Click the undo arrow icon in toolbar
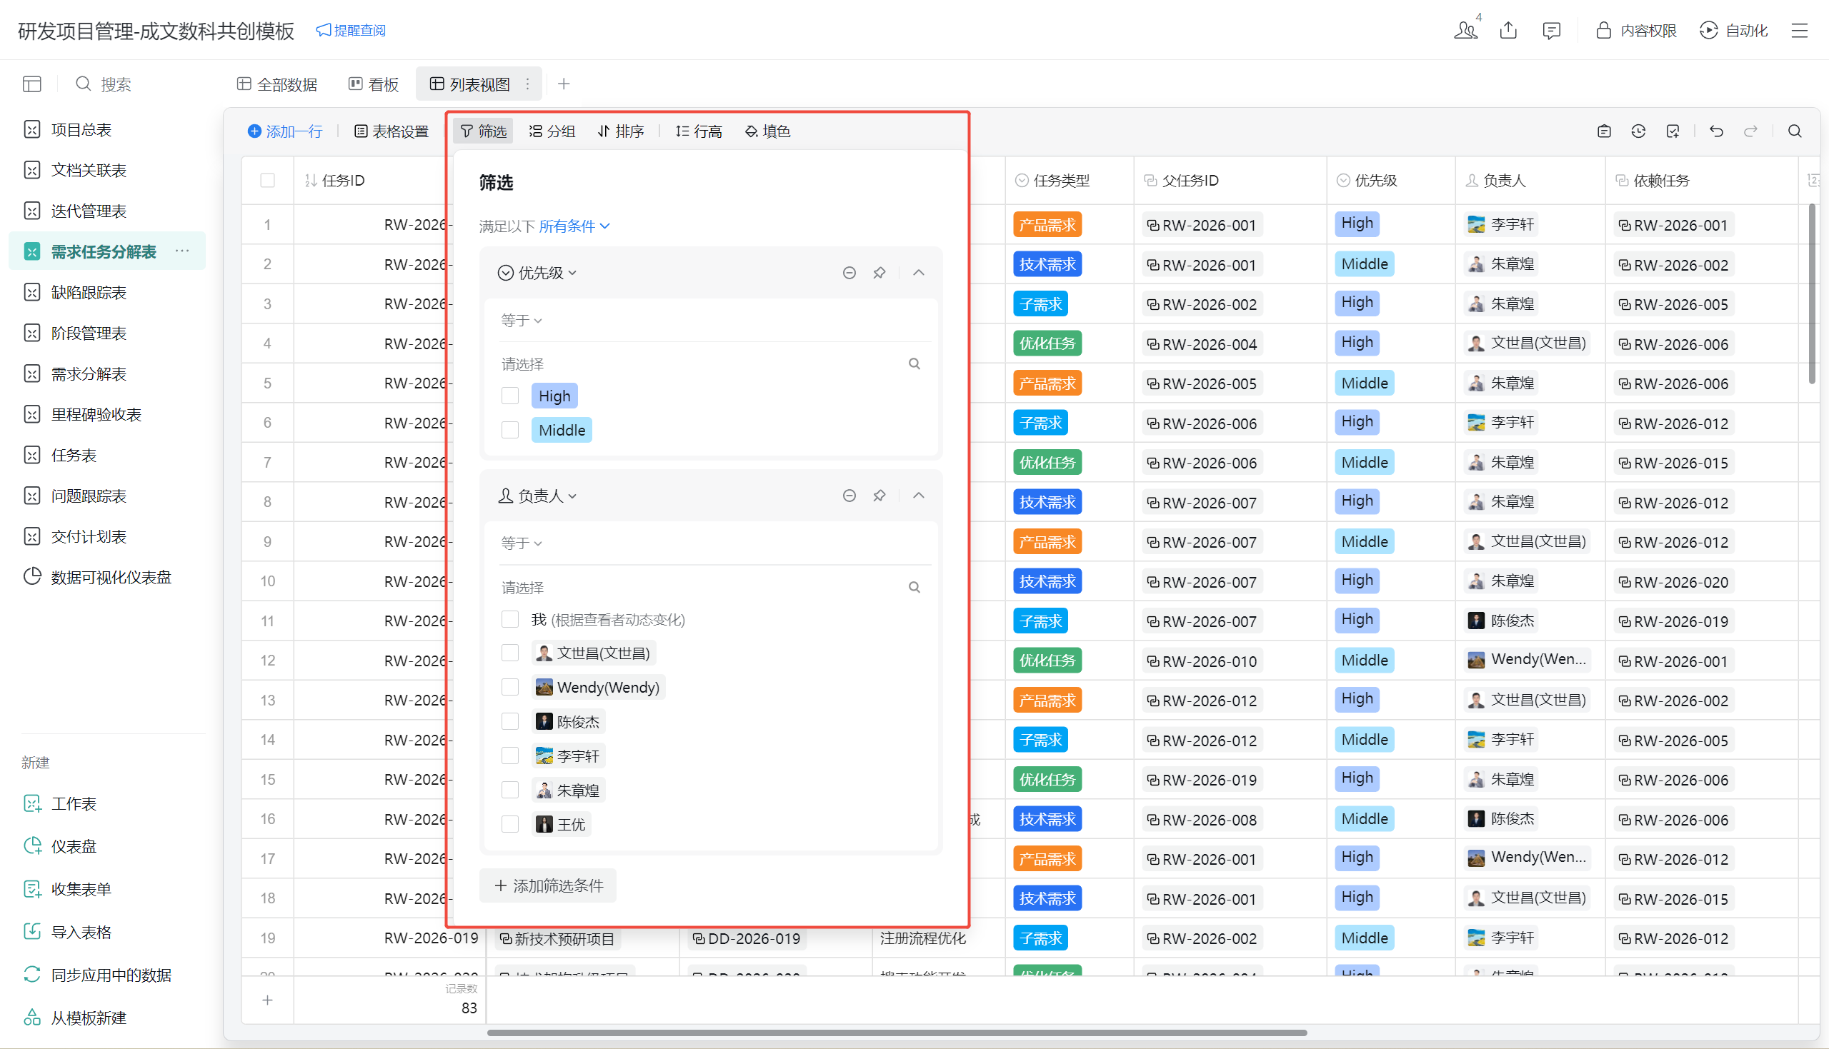Image resolution: width=1829 pixels, height=1049 pixels. 1716,131
